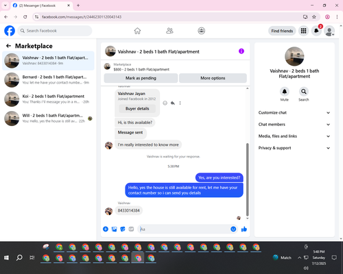The image size is (343, 274).
Task: Open the Friends icon in top navigation
Action: point(169,31)
